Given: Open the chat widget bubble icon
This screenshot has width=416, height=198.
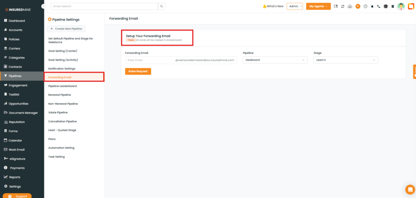Looking at the screenshot, I should (x=410, y=189).
